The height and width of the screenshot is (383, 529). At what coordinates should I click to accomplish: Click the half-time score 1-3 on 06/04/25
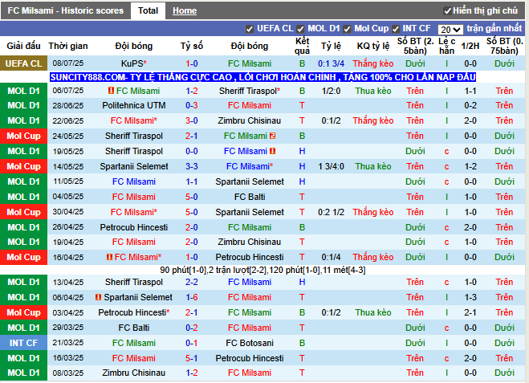[x=470, y=297]
